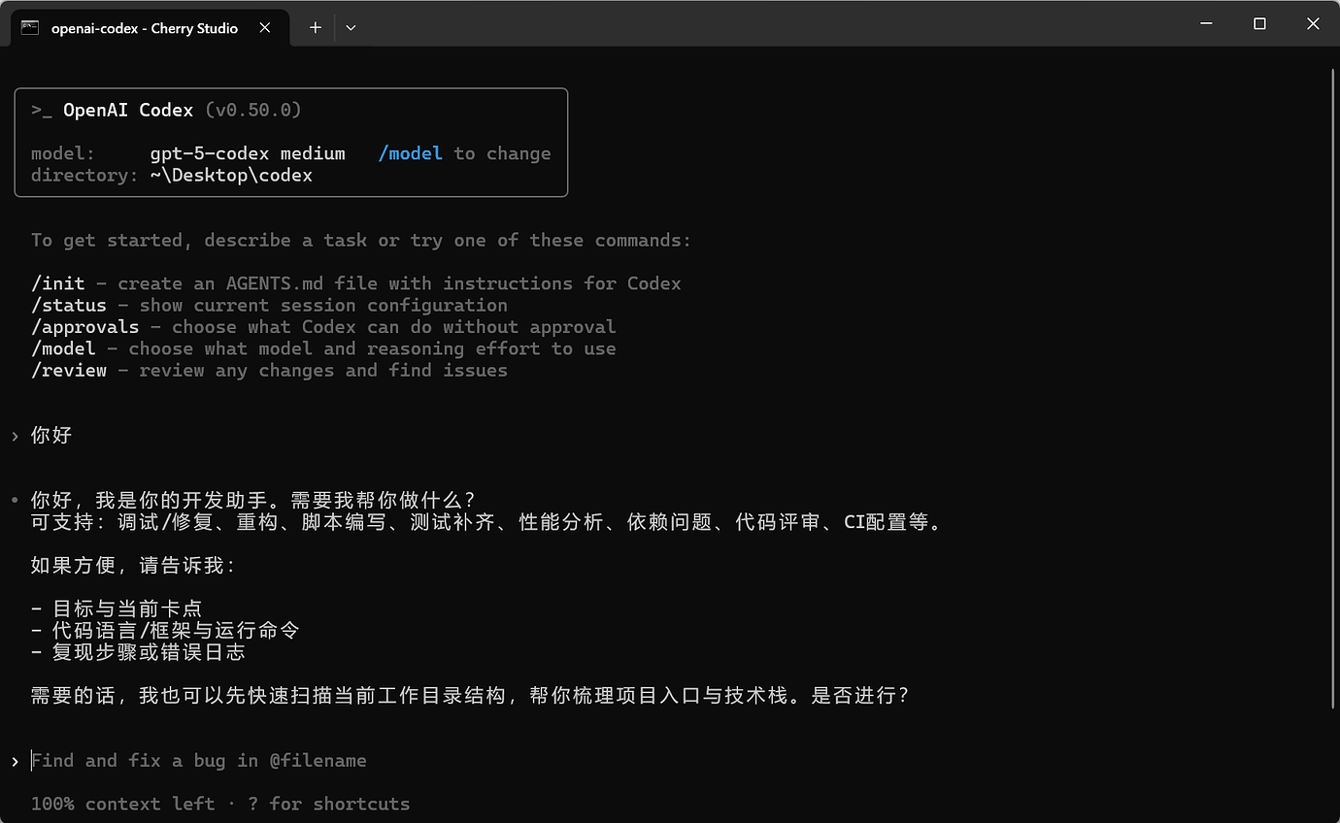This screenshot has height=823, width=1340.
Task: Click the 'OpenAI Codex' title text
Action: [128, 110]
